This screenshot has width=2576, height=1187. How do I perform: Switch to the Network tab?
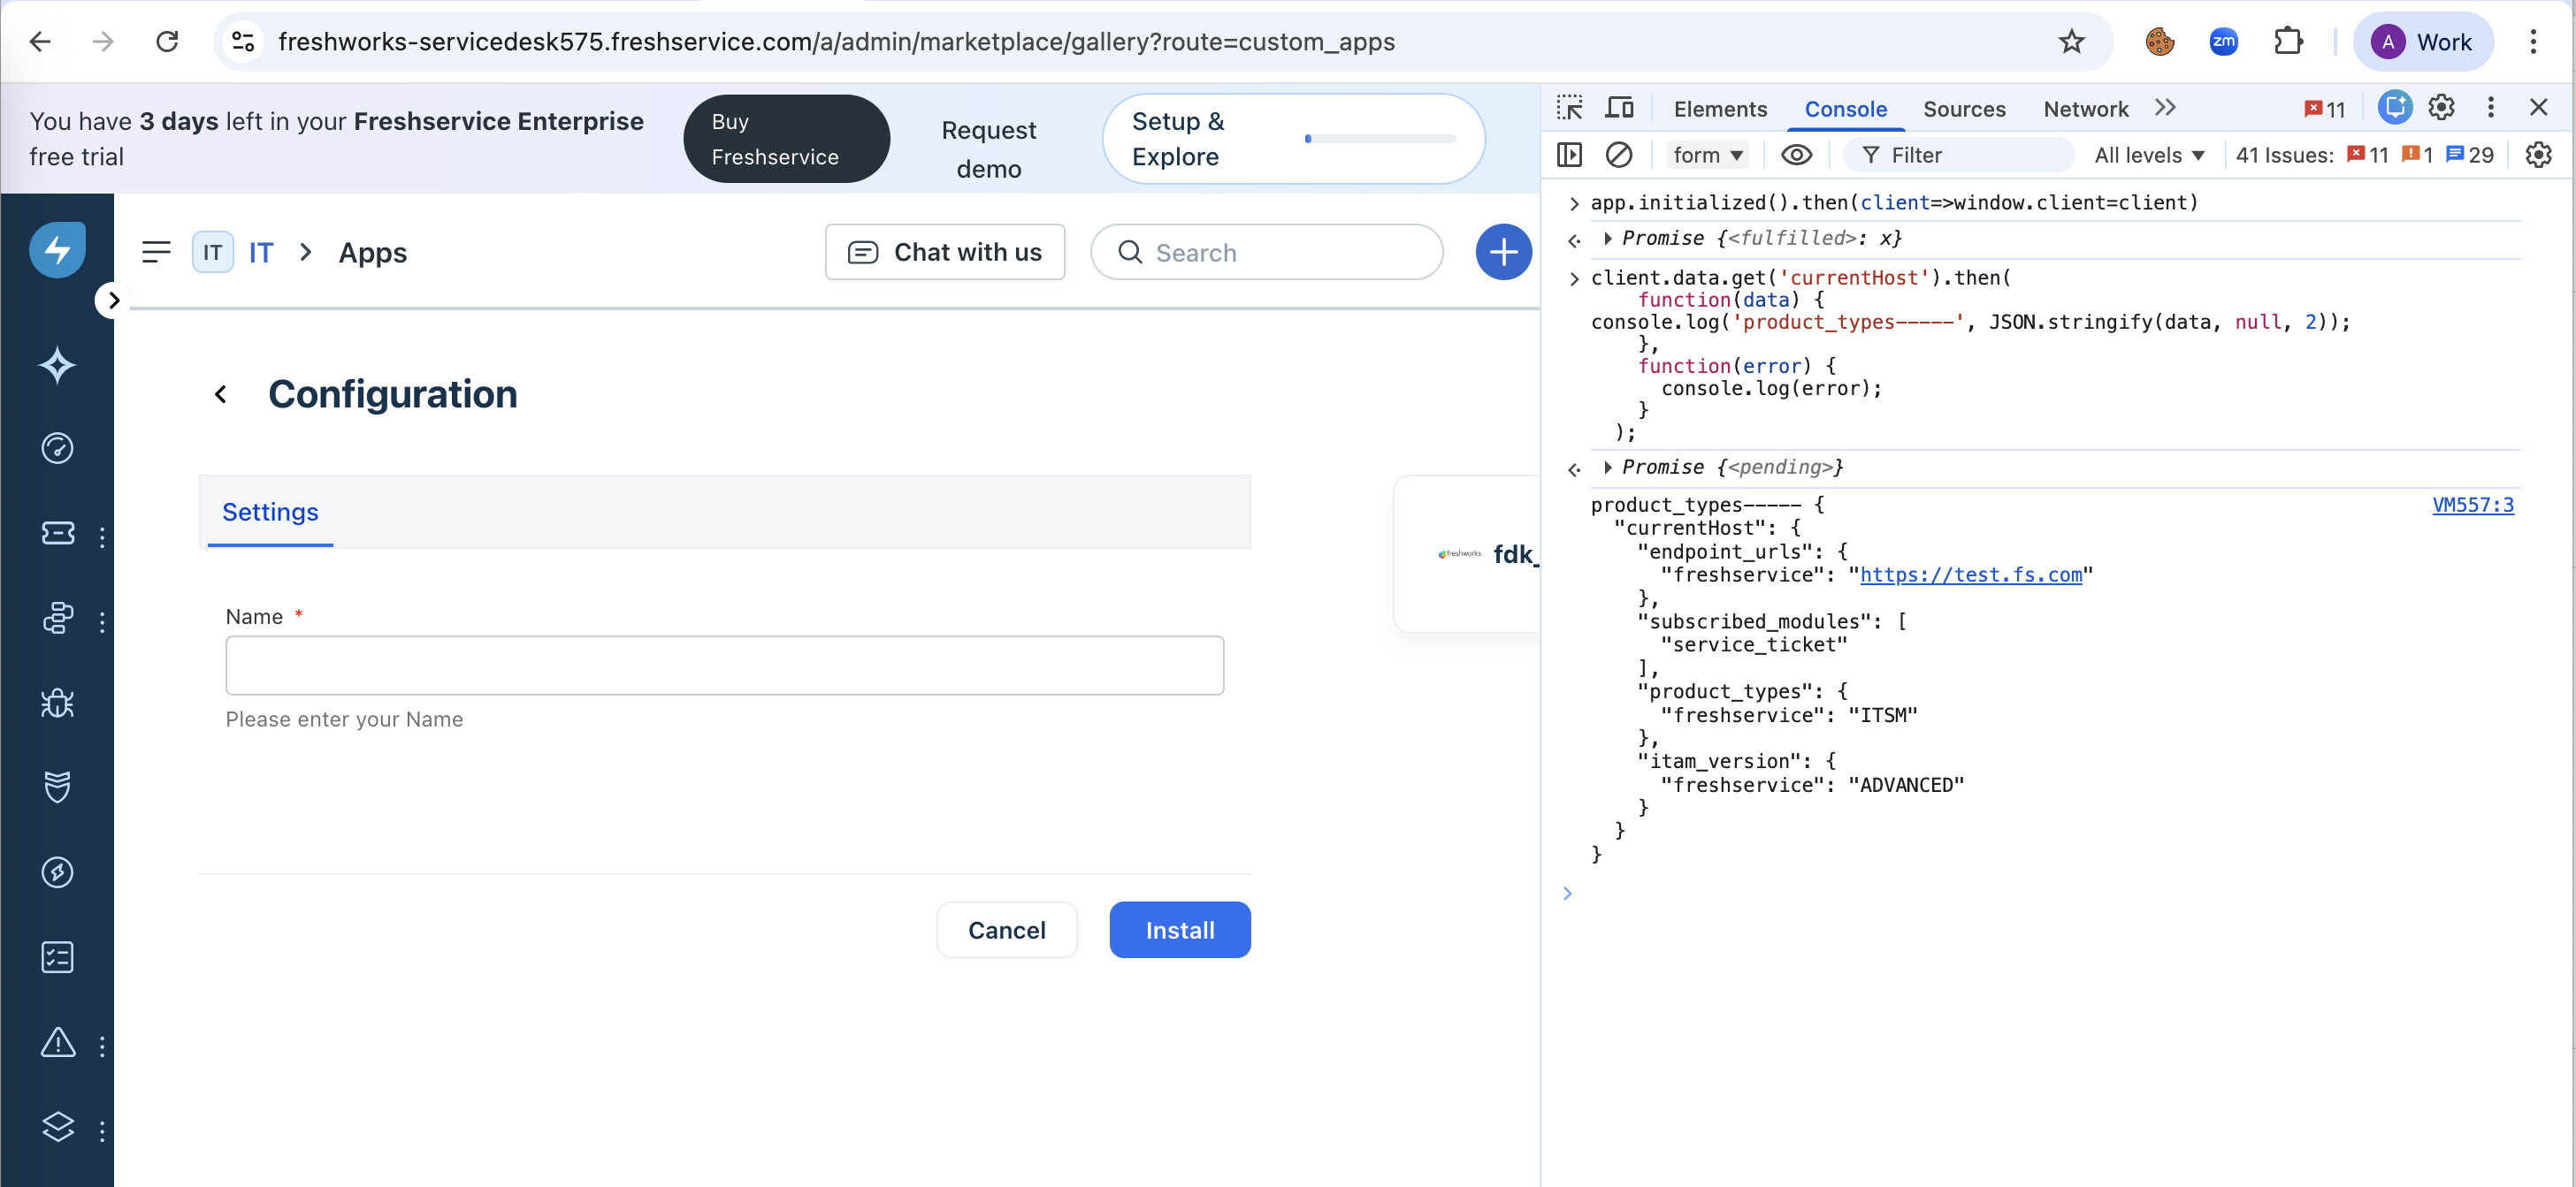click(x=2085, y=109)
